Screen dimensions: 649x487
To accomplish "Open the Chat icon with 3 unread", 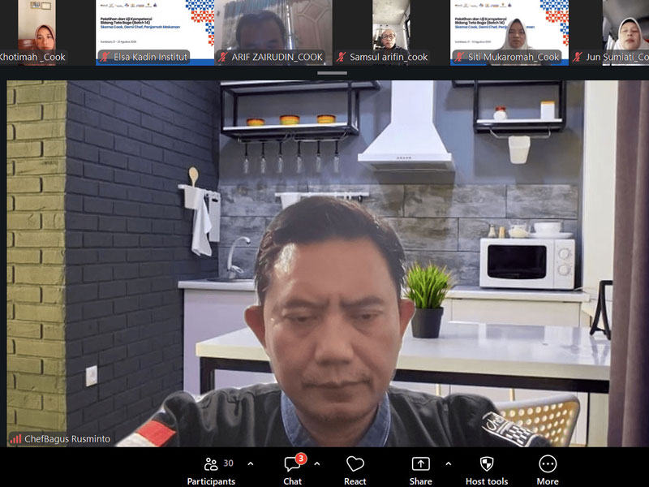I will tap(293, 463).
